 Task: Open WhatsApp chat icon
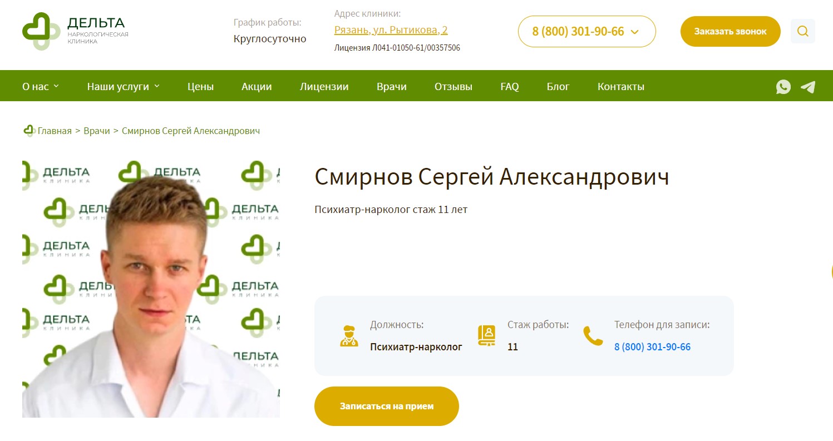pyautogui.click(x=783, y=87)
